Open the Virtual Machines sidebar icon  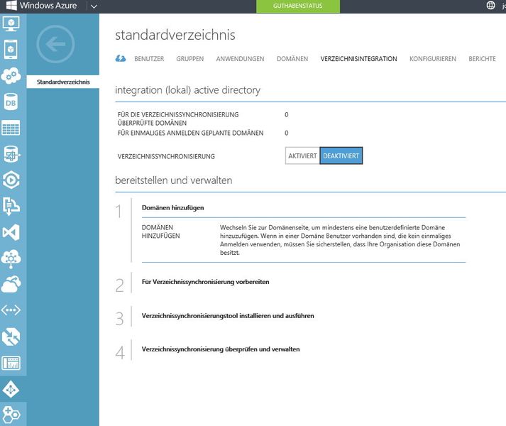(11, 23)
